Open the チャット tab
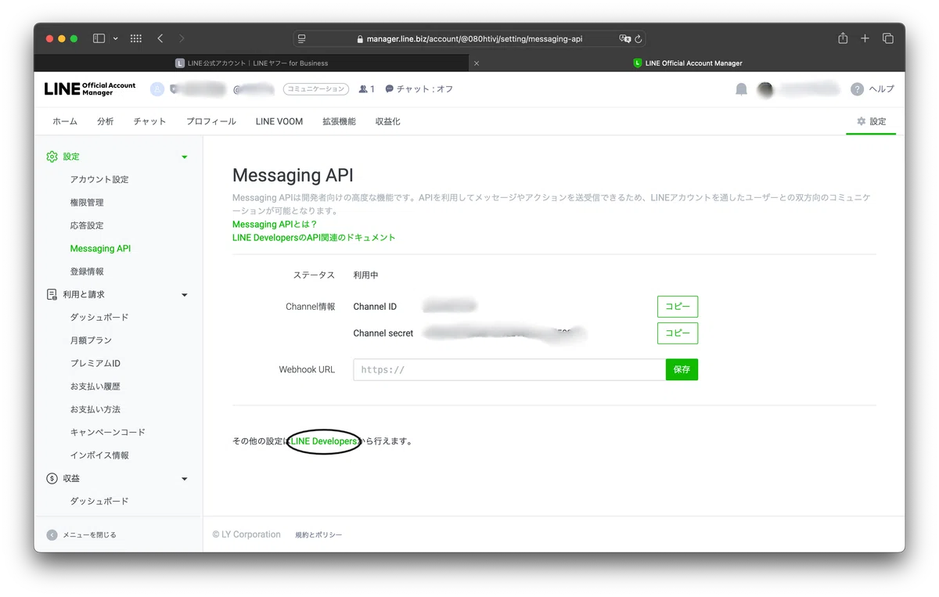Viewport: 939px width, 597px height. coord(149,121)
